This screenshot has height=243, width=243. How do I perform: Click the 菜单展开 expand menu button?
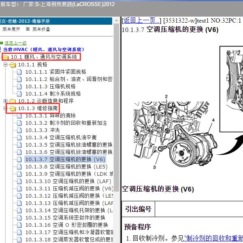[11, 29]
